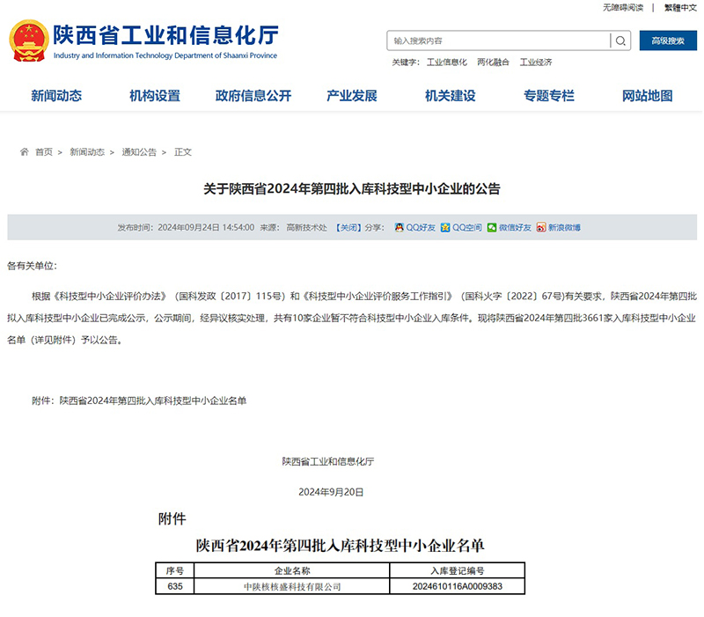Open the 新闻动态 navigation menu
This screenshot has width=704, height=617.
[x=56, y=96]
